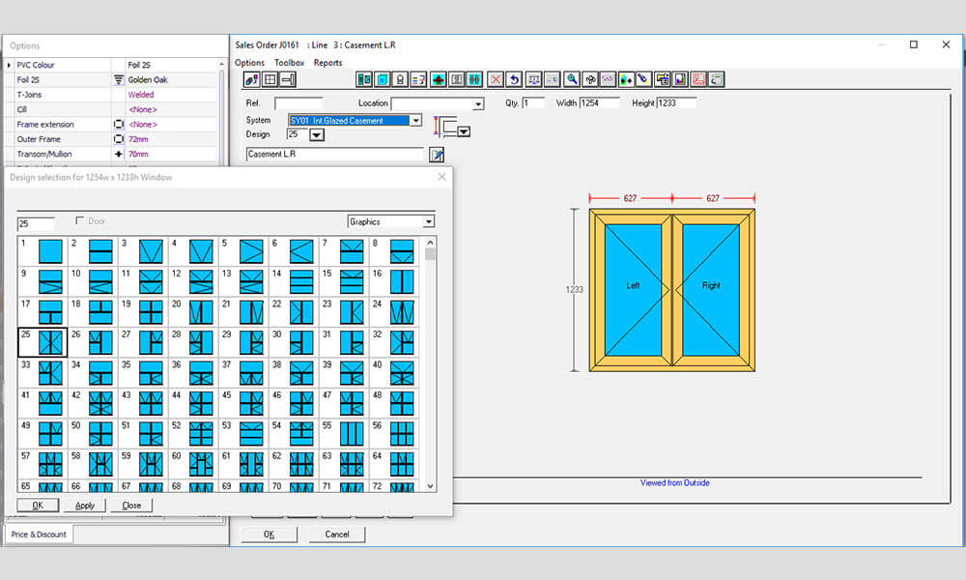Switch to the Price & Discount tab
966x580 pixels.
pyautogui.click(x=39, y=534)
